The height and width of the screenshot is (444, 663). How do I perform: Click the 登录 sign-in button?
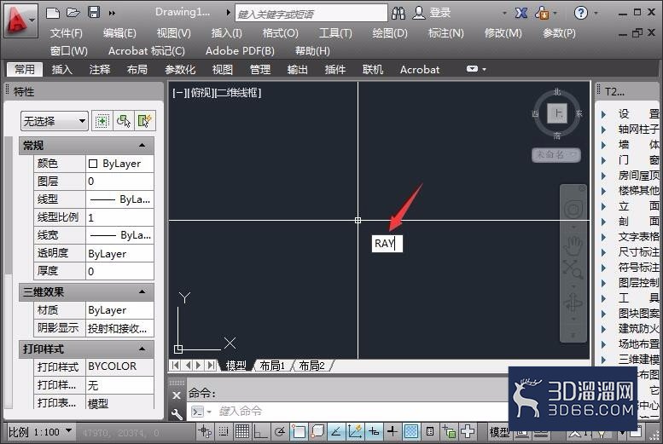tap(432, 13)
